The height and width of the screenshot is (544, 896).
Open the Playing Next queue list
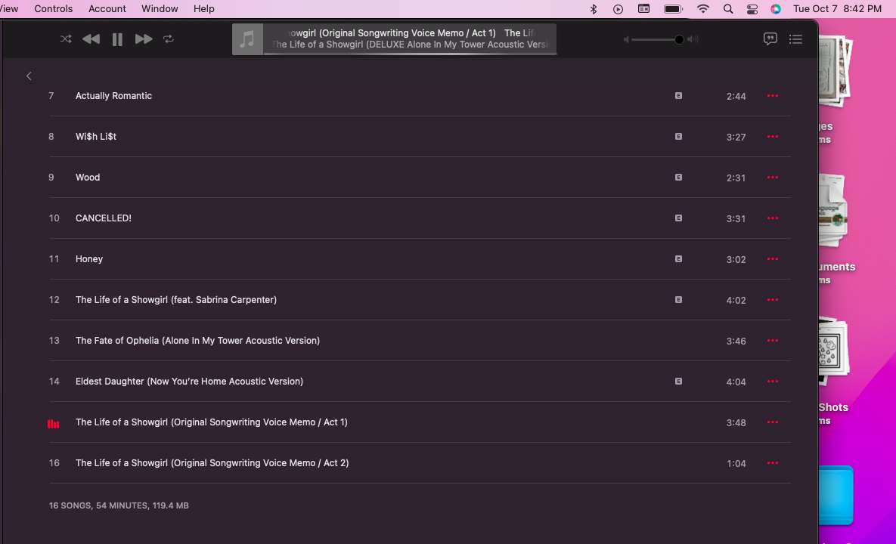(795, 39)
